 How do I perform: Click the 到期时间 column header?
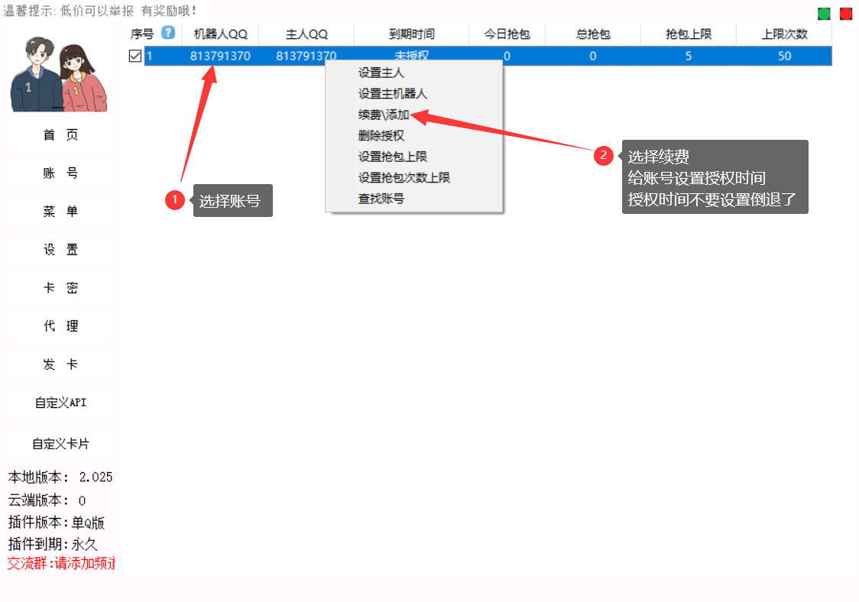pyautogui.click(x=411, y=34)
